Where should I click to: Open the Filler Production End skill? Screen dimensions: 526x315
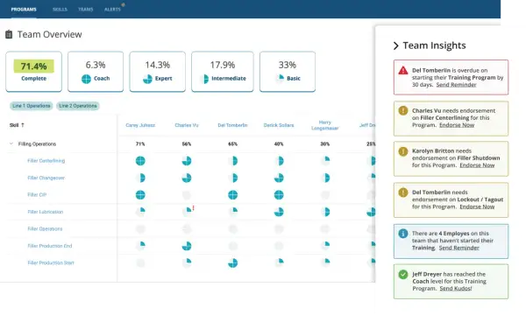pos(50,246)
